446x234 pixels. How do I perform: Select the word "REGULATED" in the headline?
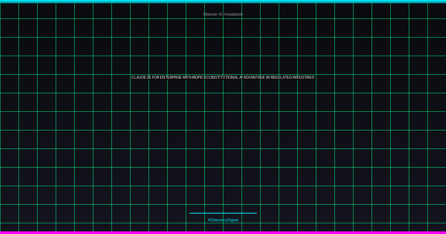click(281, 78)
